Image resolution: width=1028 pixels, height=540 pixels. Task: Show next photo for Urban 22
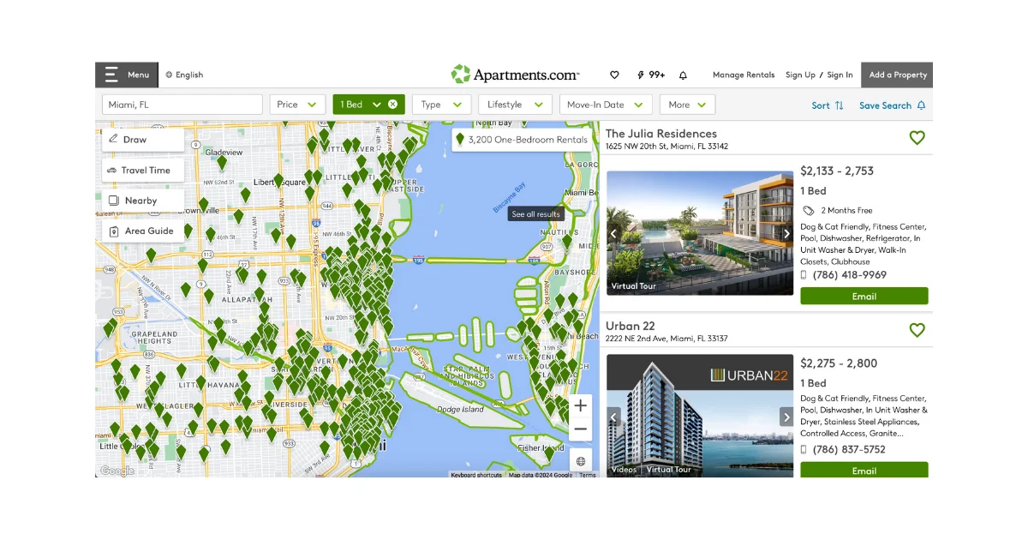tap(786, 417)
